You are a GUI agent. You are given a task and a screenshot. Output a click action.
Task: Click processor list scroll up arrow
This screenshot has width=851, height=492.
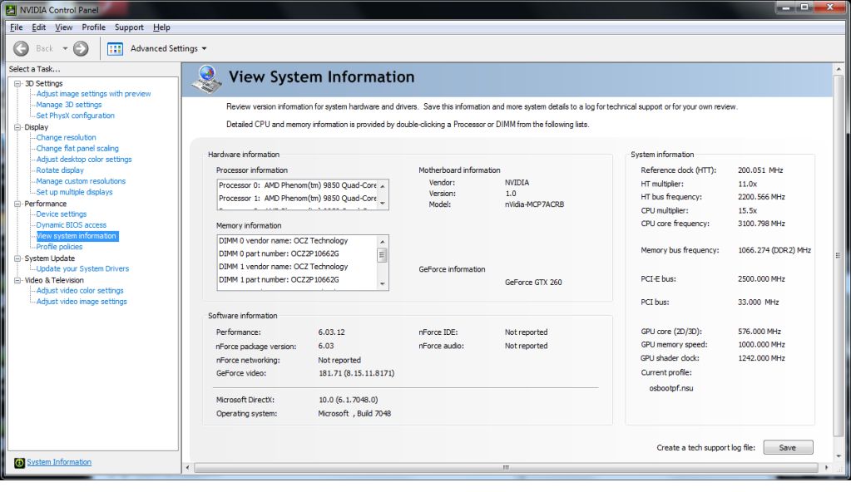coord(383,186)
